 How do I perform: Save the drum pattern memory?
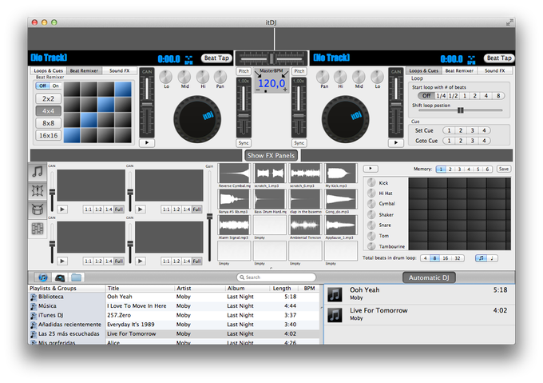[504, 169]
